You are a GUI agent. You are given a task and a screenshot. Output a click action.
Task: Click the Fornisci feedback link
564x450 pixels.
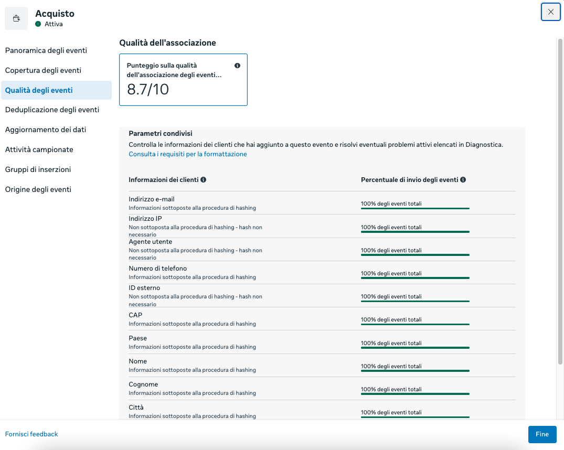point(31,434)
